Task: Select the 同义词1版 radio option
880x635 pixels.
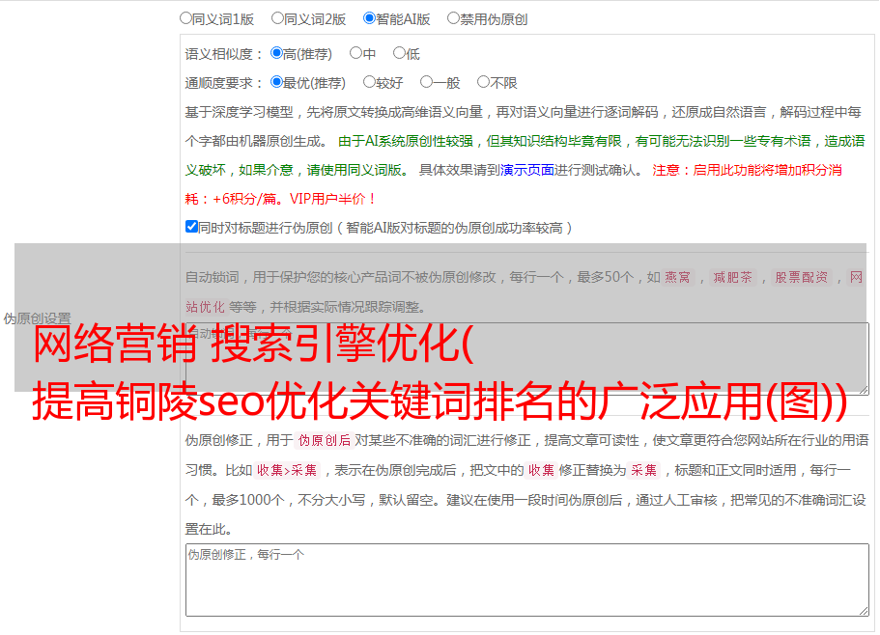Action: [185, 18]
